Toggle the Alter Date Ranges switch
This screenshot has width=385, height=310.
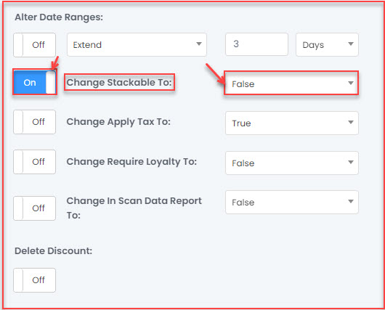[34, 45]
